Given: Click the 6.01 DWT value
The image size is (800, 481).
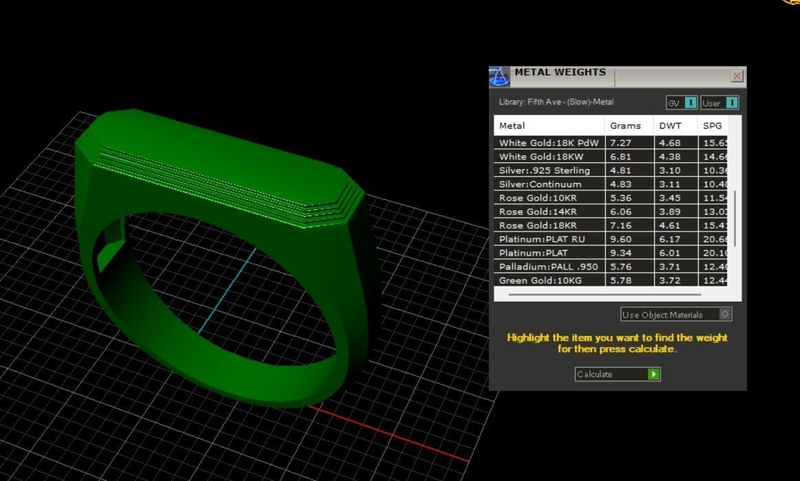Looking at the screenshot, I should [669, 253].
